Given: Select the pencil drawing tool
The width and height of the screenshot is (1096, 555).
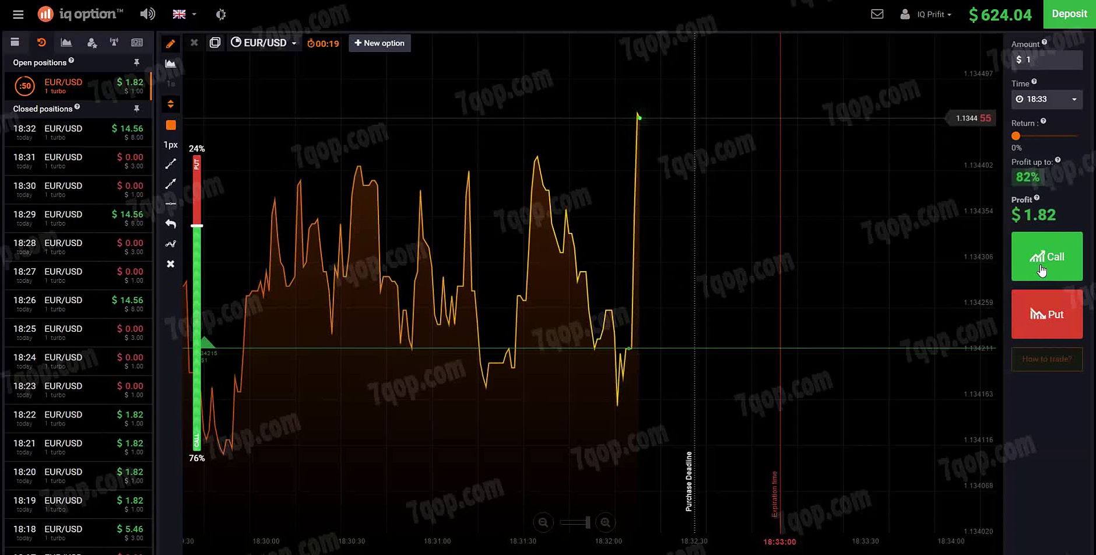Looking at the screenshot, I should (x=170, y=44).
